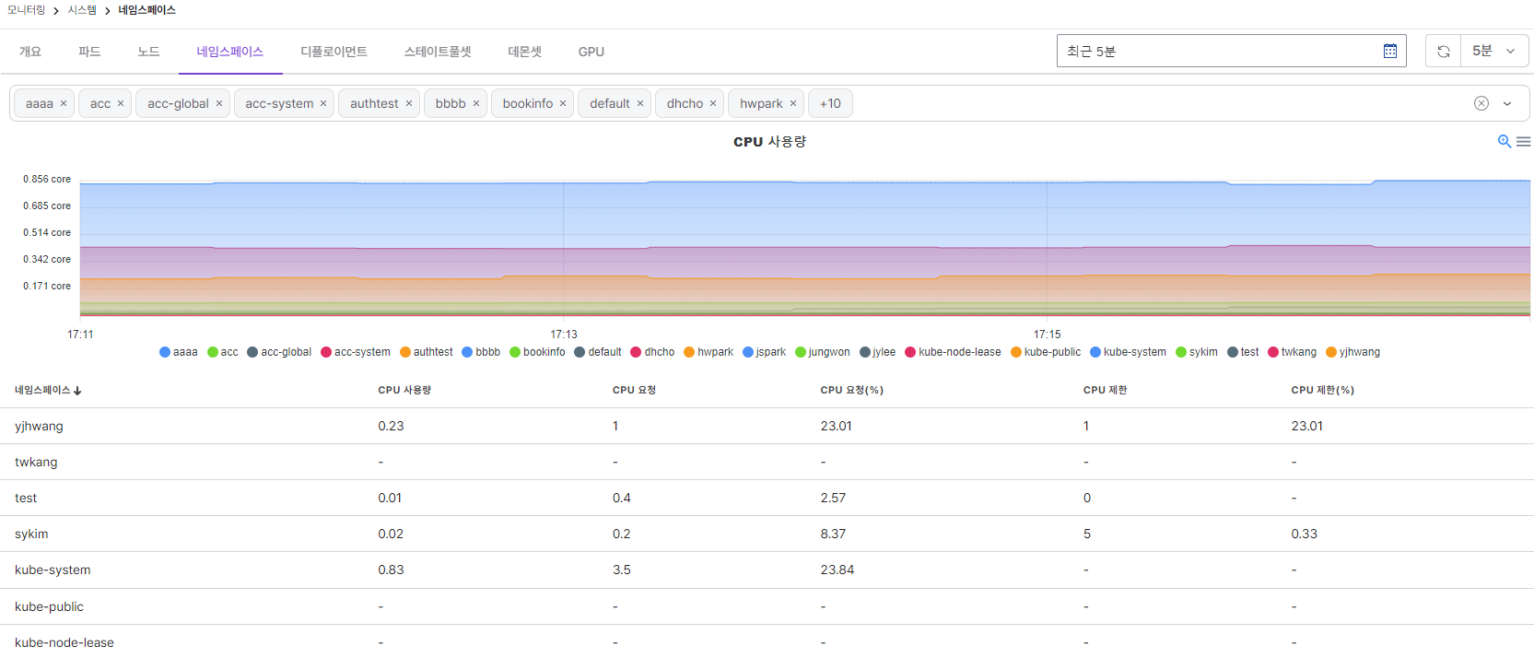Click the refresh icon button
Viewport: 1534px width, 658px height.
click(1444, 51)
